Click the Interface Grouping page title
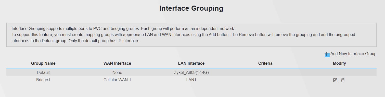This screenshot has width=385, height=97. click(x=191, y=8)
